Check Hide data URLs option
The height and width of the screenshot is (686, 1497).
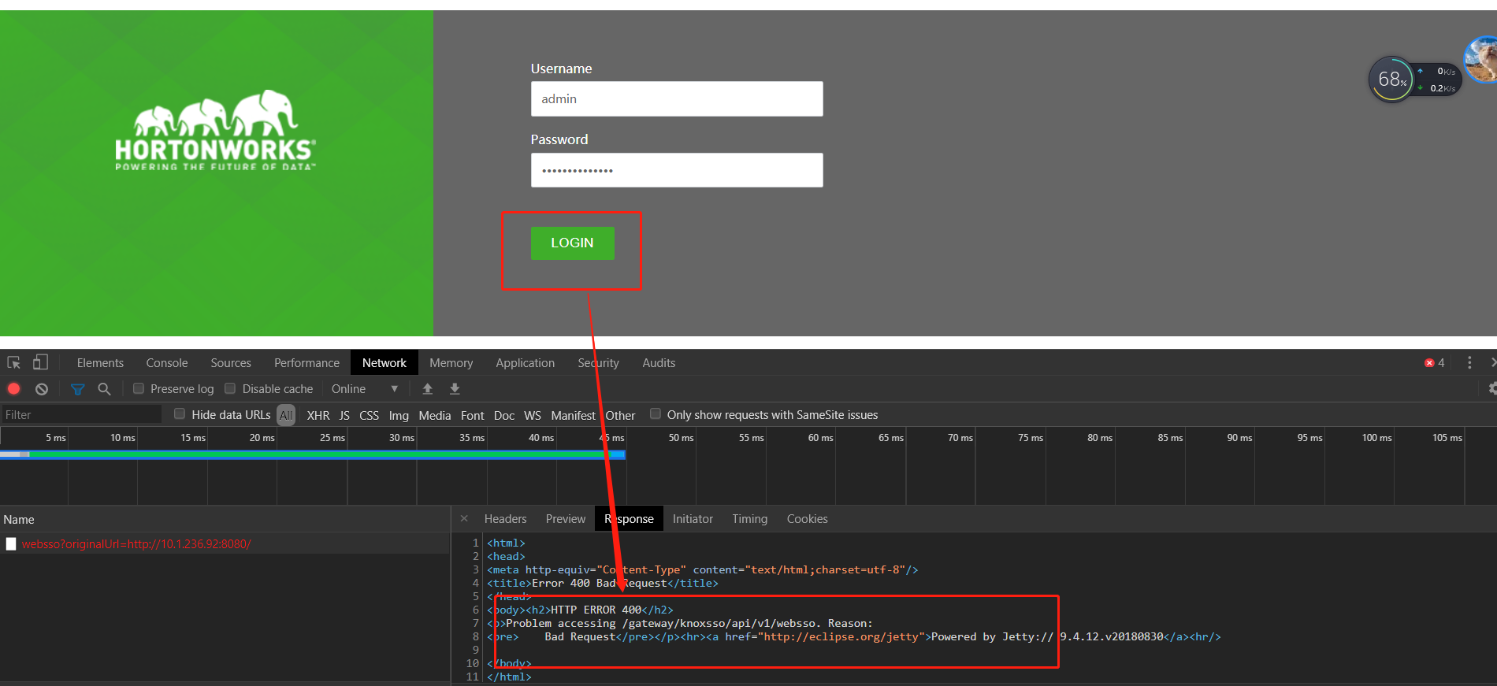coord(180,413)
